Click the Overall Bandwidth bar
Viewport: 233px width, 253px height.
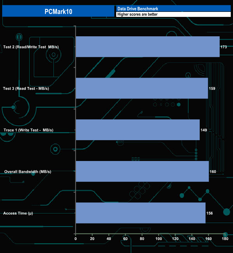[x=142, y=171]
